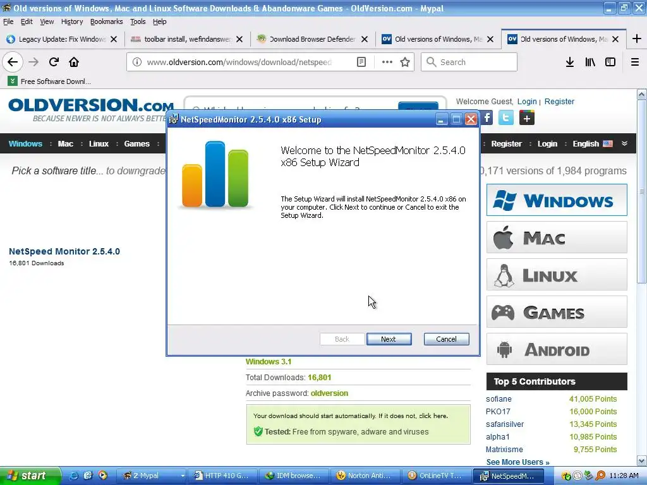This screenshot has width=647, height=485.
Task: Reload the current page
Action: pos(54,62)
